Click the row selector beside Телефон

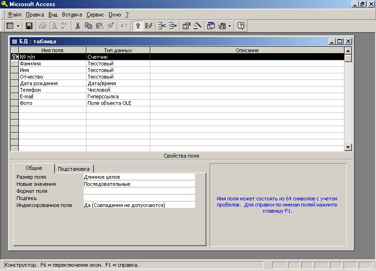click(15, 90)
